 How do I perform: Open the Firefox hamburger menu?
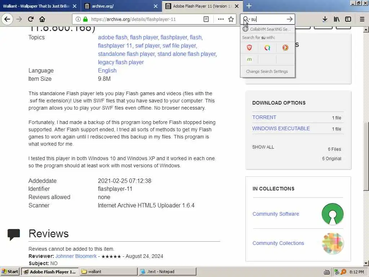[362, 19]
